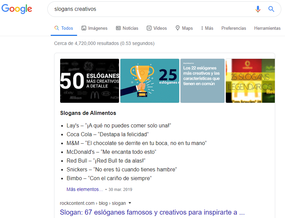Click the Red Bull te da alas item
The width and height of the screenshot is (285, 218).
[106, 161]
